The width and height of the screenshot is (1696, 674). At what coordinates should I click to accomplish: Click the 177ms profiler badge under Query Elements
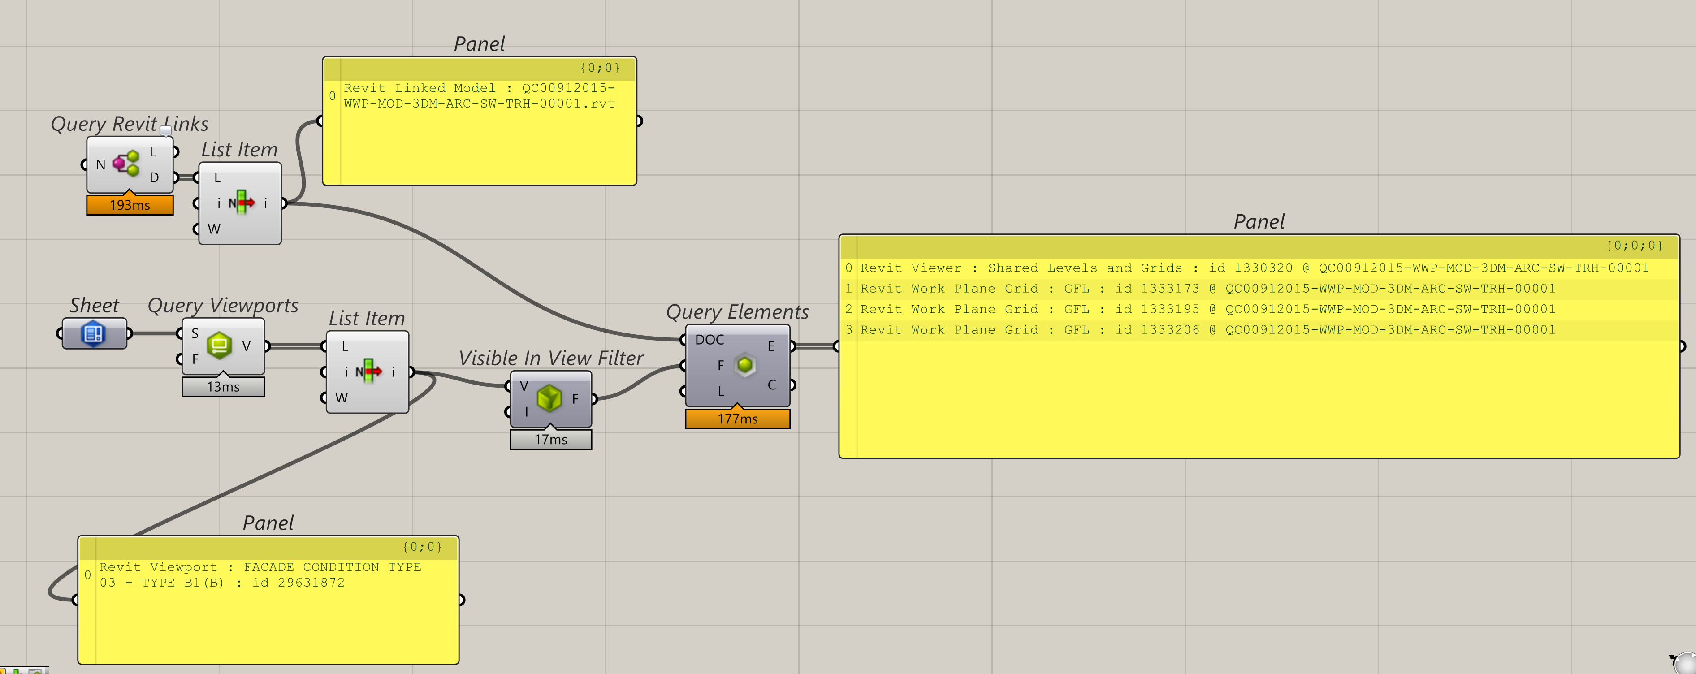737,419
